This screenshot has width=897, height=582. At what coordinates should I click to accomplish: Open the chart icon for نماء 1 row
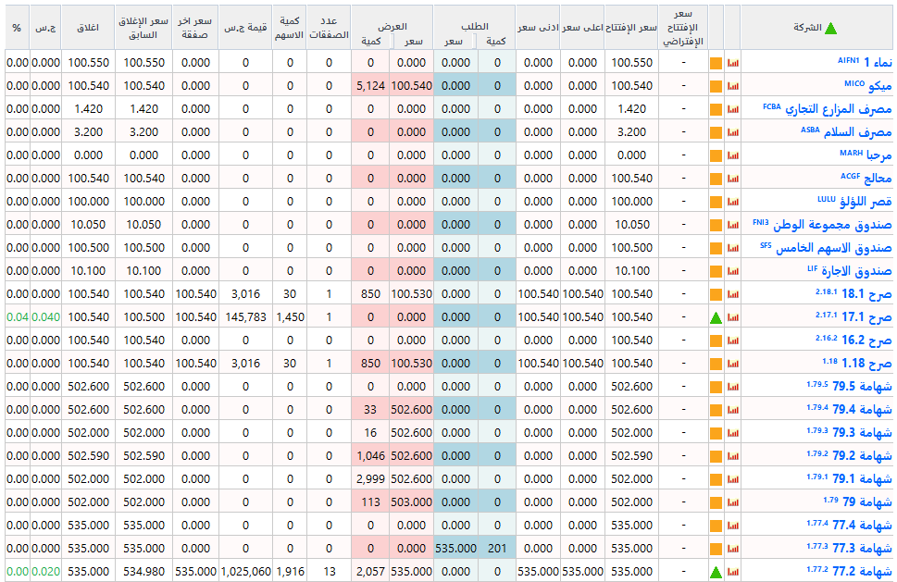pos(733,63)
